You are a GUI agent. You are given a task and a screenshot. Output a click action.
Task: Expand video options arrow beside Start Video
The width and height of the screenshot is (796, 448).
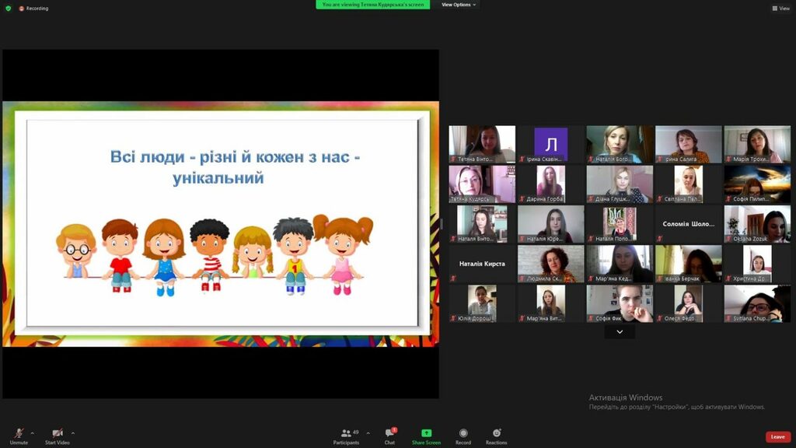click(72, 433)
